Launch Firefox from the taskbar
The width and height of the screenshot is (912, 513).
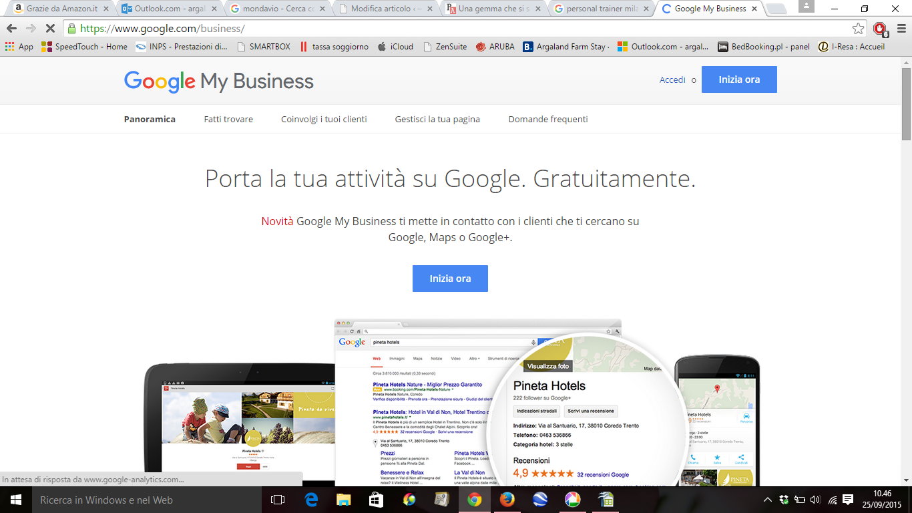point(507,500)
